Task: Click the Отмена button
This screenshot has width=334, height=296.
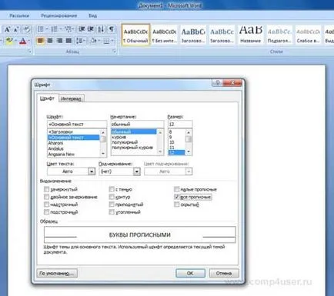Action: [224, 273]
